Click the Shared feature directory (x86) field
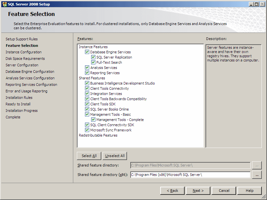This screenshot has height=200, width=267. pos(190,175)
